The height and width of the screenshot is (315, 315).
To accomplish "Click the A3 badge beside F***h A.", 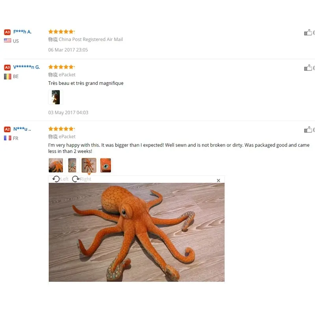I will point(7,32).
